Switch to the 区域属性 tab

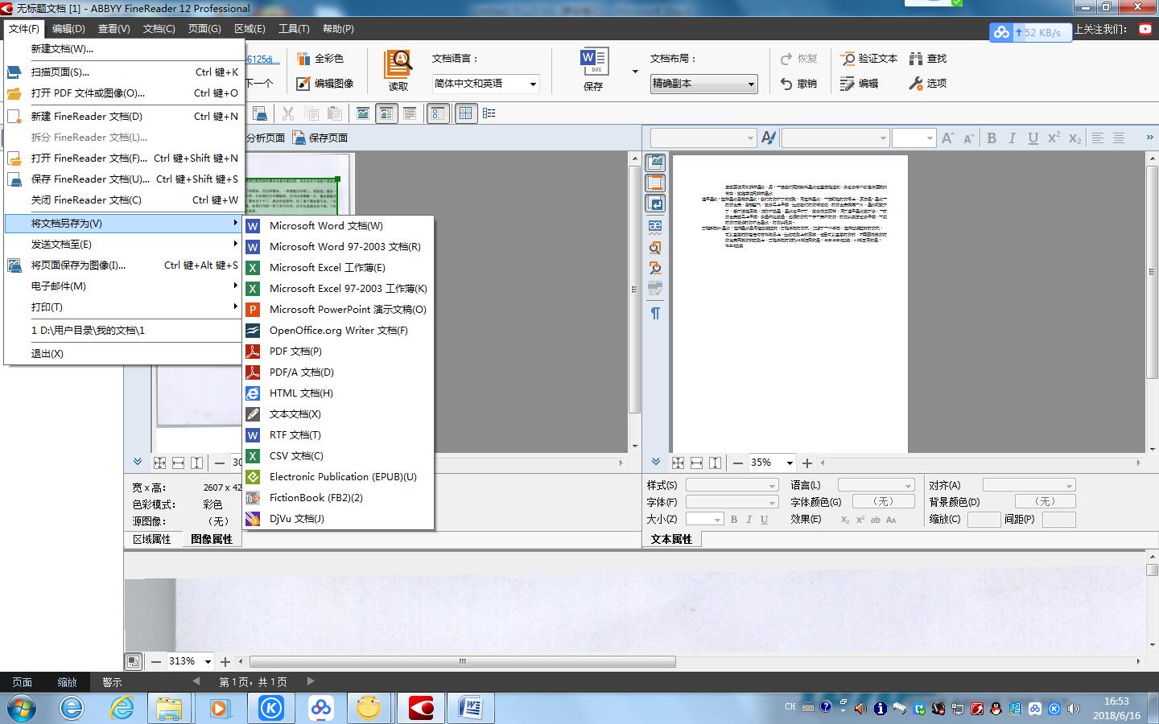tap(152, 539)
